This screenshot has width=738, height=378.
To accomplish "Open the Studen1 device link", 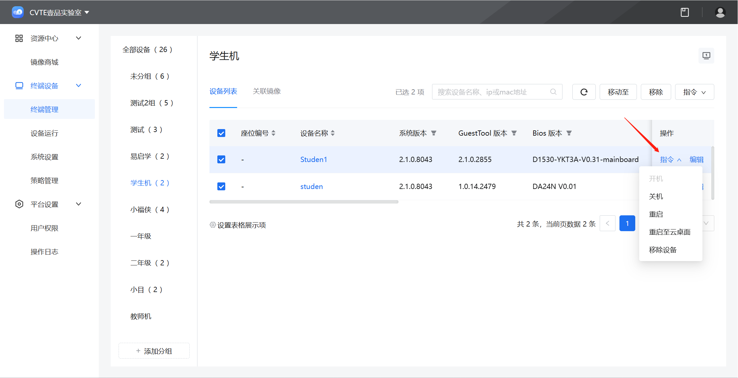I will (314, 159).
